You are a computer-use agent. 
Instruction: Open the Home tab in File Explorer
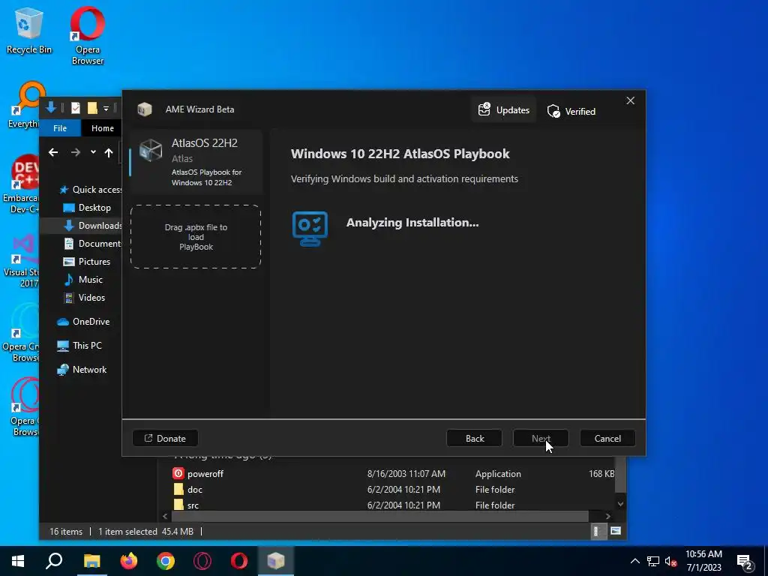[102, 128]
